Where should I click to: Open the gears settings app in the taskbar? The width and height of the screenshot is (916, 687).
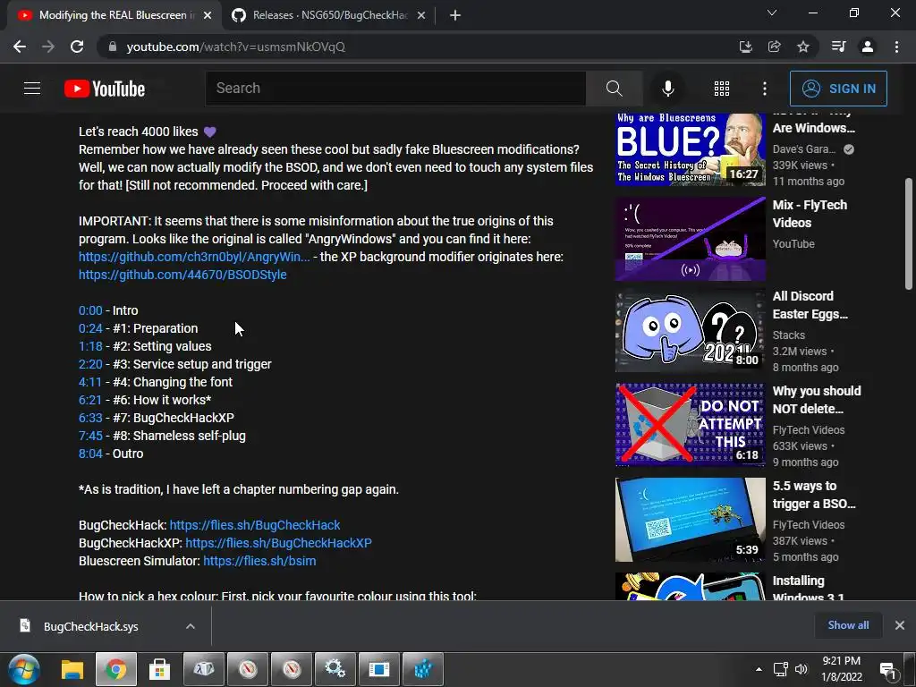click(x=335, y=669)
